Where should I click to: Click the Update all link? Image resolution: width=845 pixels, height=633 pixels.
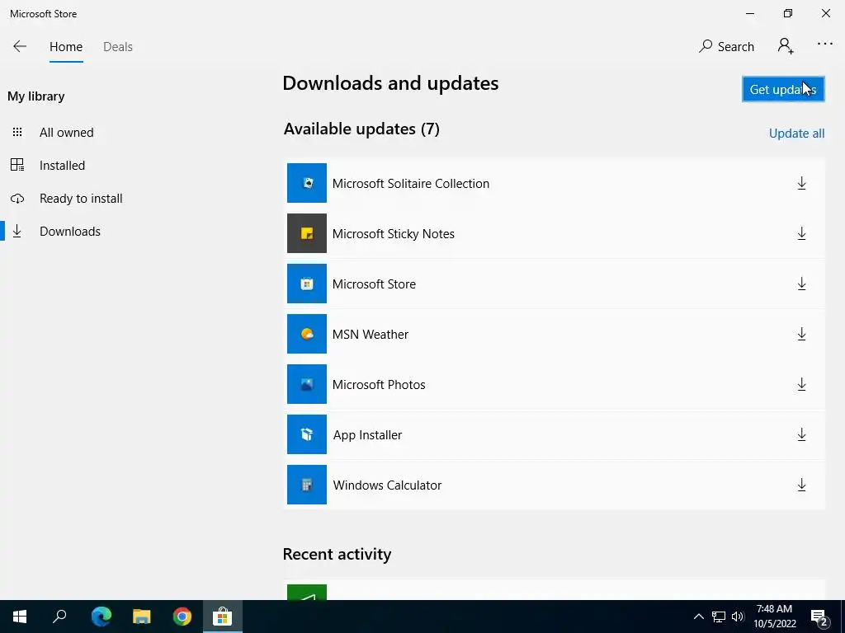(796, 134)
